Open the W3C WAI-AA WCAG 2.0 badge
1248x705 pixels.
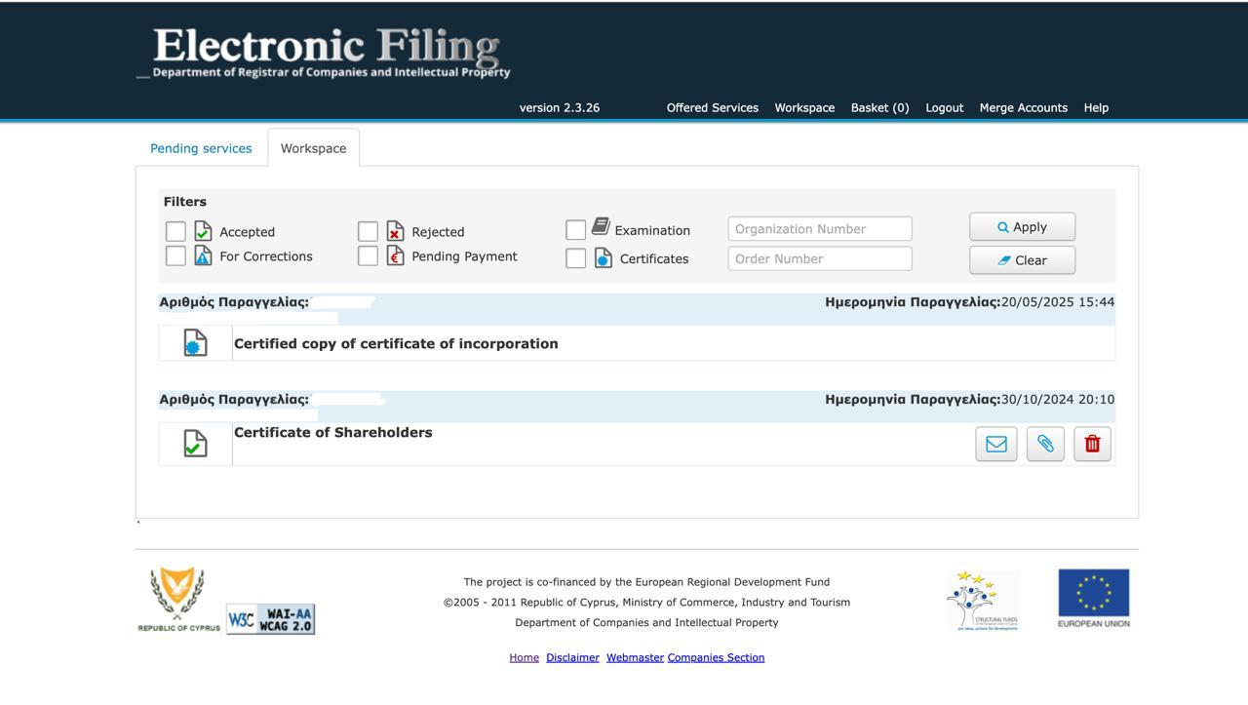(270, 619)
